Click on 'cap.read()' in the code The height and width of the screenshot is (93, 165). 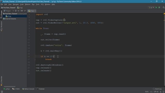(60, 34)
